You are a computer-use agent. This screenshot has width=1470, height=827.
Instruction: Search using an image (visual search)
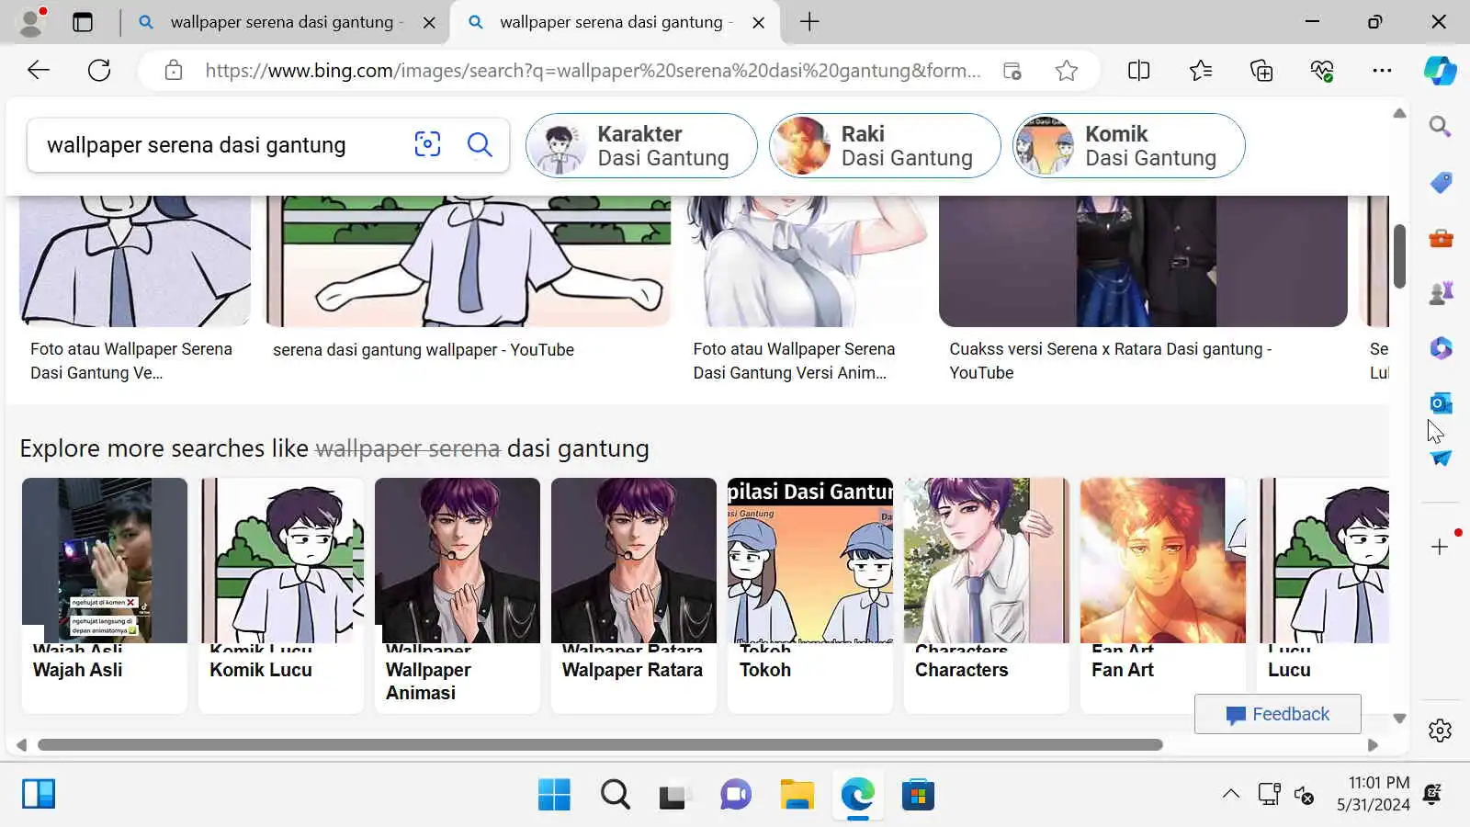click(427, 144)
